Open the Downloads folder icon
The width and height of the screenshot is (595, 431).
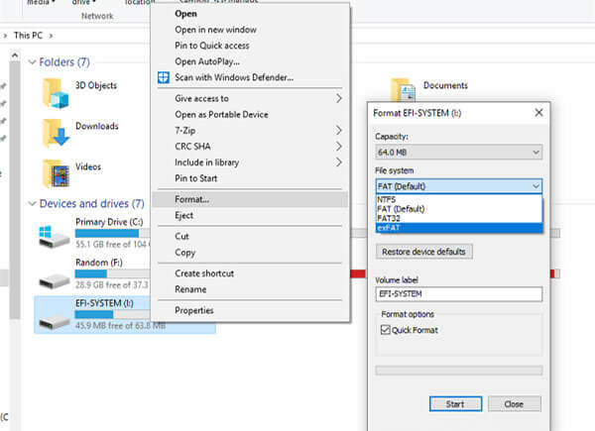58,133
